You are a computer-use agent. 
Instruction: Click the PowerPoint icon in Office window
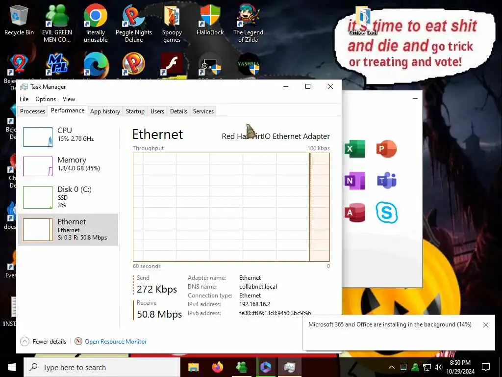point(386,149)
